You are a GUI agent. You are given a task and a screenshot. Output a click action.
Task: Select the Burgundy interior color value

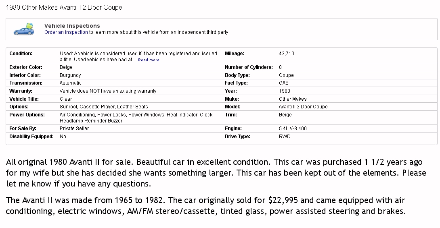[x=70, y=75]
